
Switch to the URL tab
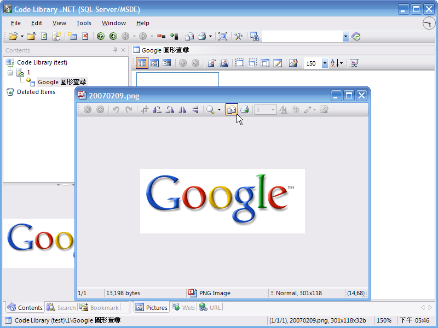point(210,307)
